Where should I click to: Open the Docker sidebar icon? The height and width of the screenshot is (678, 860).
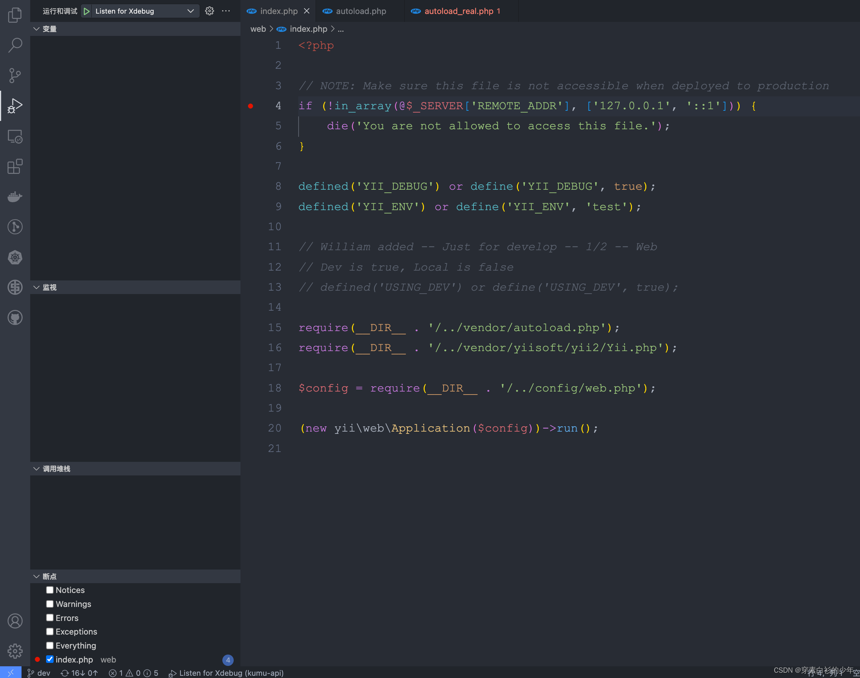[15, 197]
